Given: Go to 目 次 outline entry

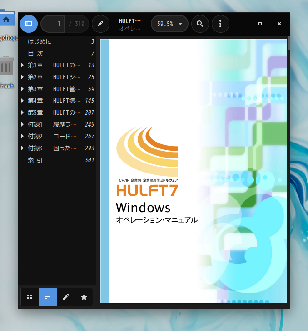Looking at the screenshot, I should point(57,53).
